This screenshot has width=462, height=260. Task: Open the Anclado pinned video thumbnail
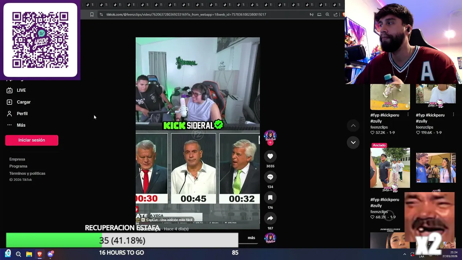[390, 168]
